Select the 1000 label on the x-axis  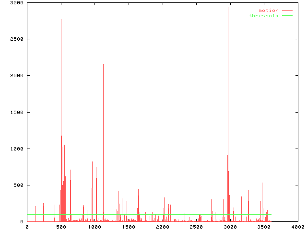[95, 227]
